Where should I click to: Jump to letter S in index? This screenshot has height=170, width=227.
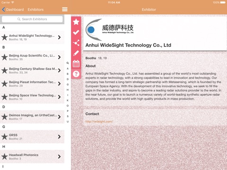click(68, 116)
